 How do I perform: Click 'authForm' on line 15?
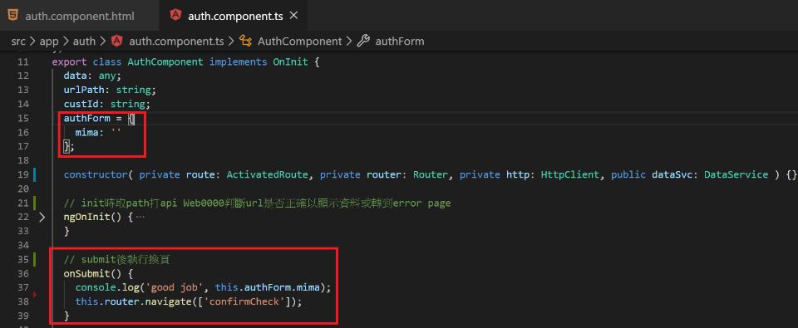click(x=86, y=119)
